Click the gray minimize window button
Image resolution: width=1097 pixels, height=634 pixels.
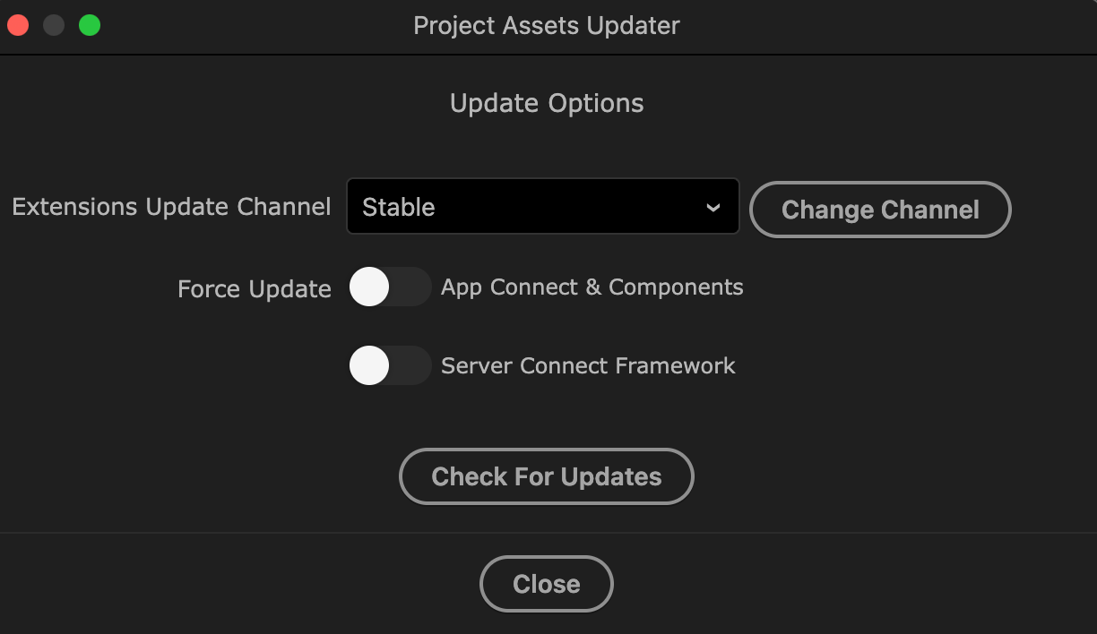tap(54, 25)
